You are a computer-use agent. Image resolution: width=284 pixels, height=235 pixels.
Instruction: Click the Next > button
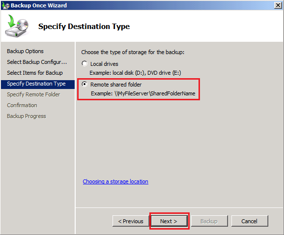[x=169, y=221]
